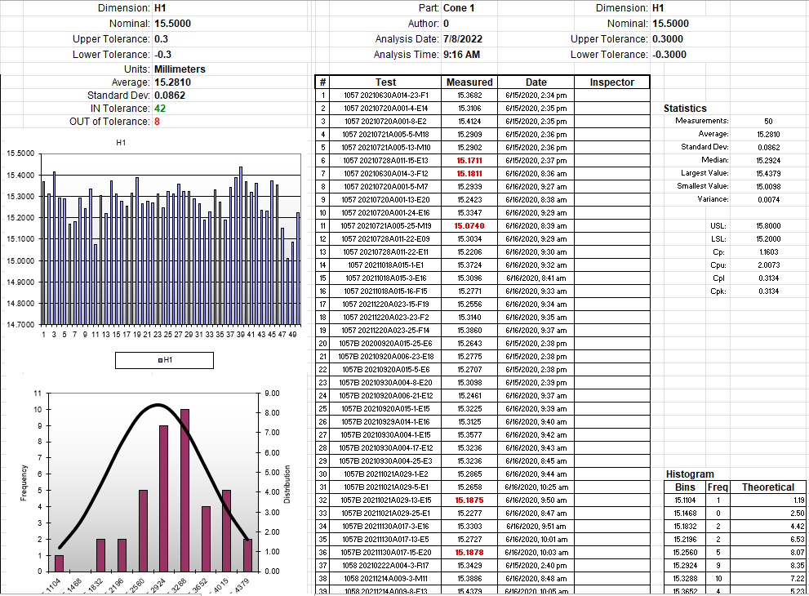Click the USL value 15.8000
This screenshot has height=596, width=809.
(768, 226)
